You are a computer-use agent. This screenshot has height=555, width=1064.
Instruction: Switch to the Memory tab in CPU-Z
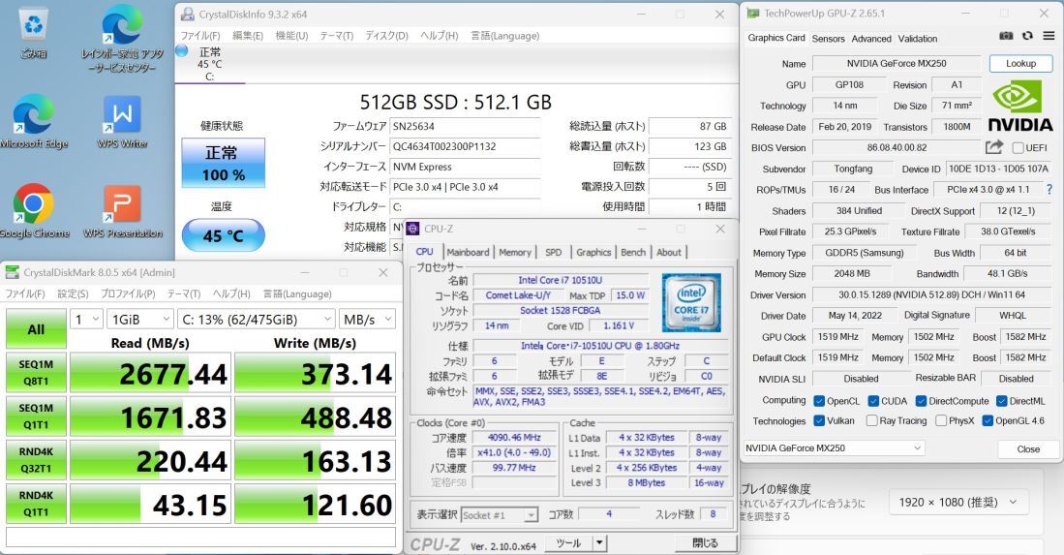pos(515,252)
